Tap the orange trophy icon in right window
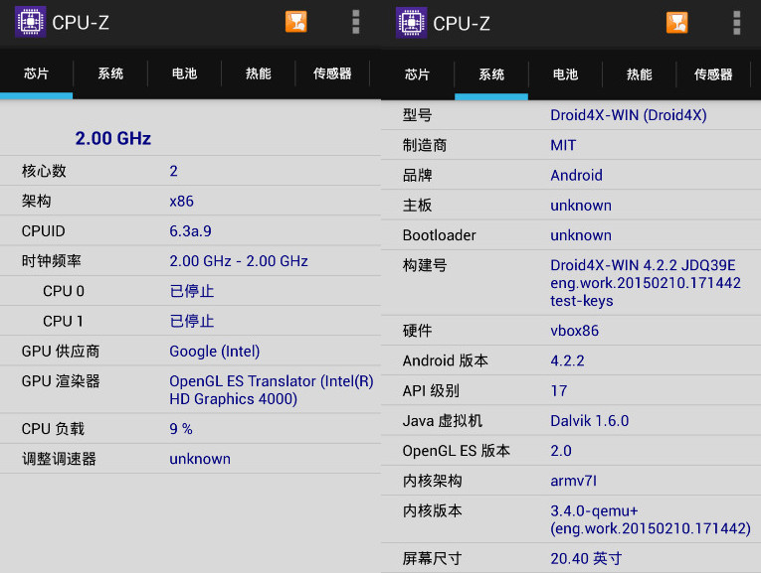Viewport: 761px width, 573px height. 677,22
